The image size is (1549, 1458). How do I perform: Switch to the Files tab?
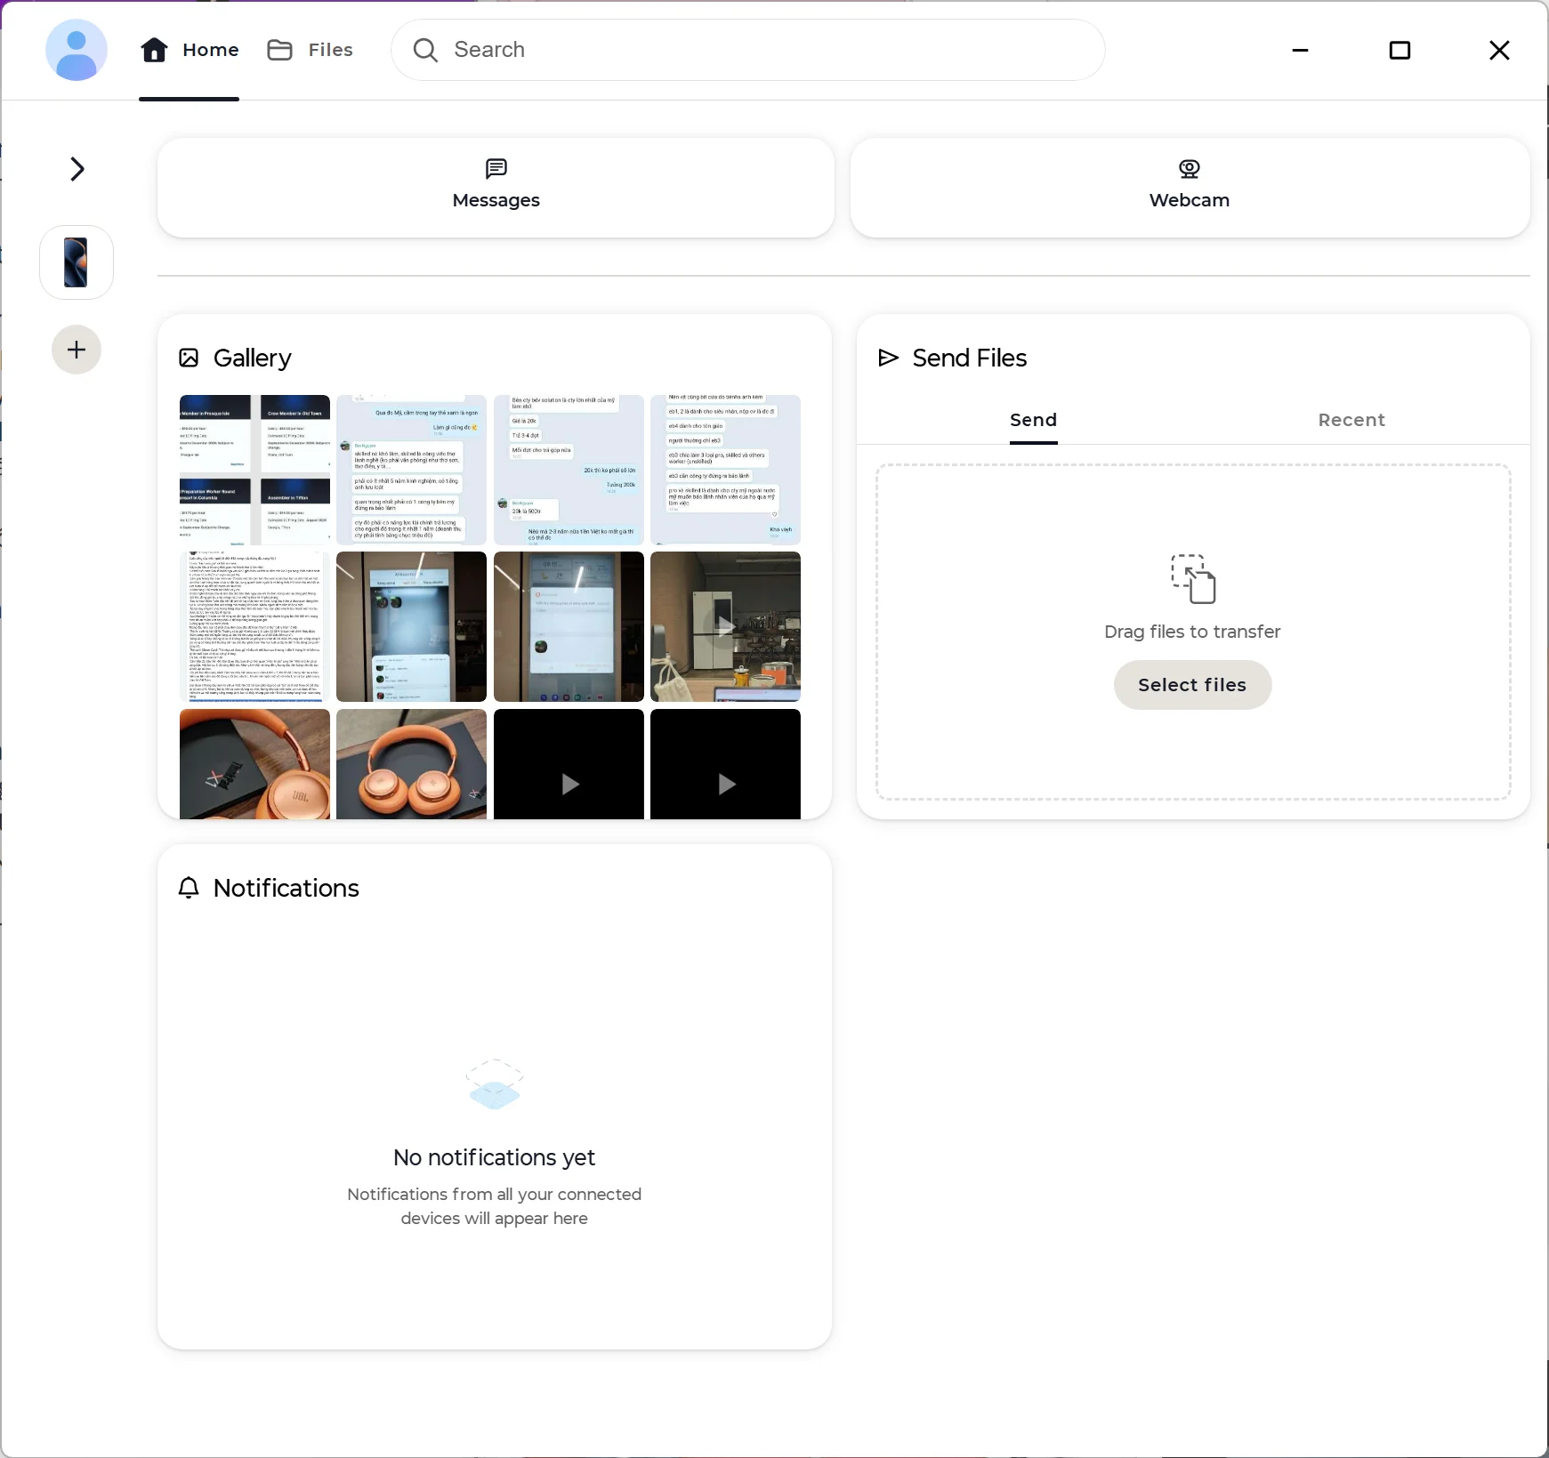point(311,50)
